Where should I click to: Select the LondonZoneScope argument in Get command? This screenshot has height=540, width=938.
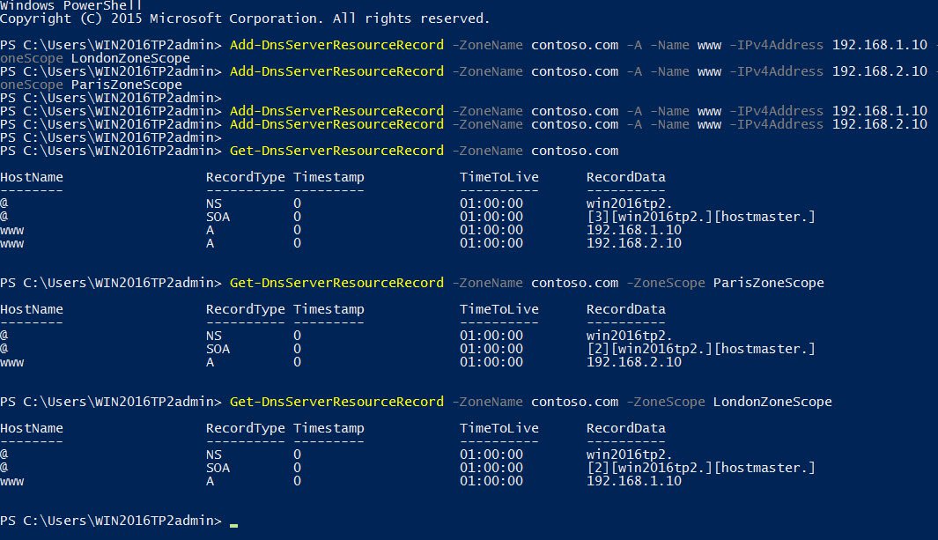[772, 402]
